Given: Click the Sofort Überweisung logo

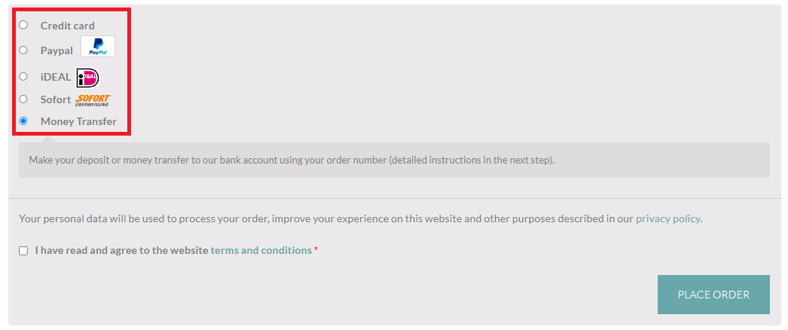Looking at the screenshot, I should pos(93,100).
